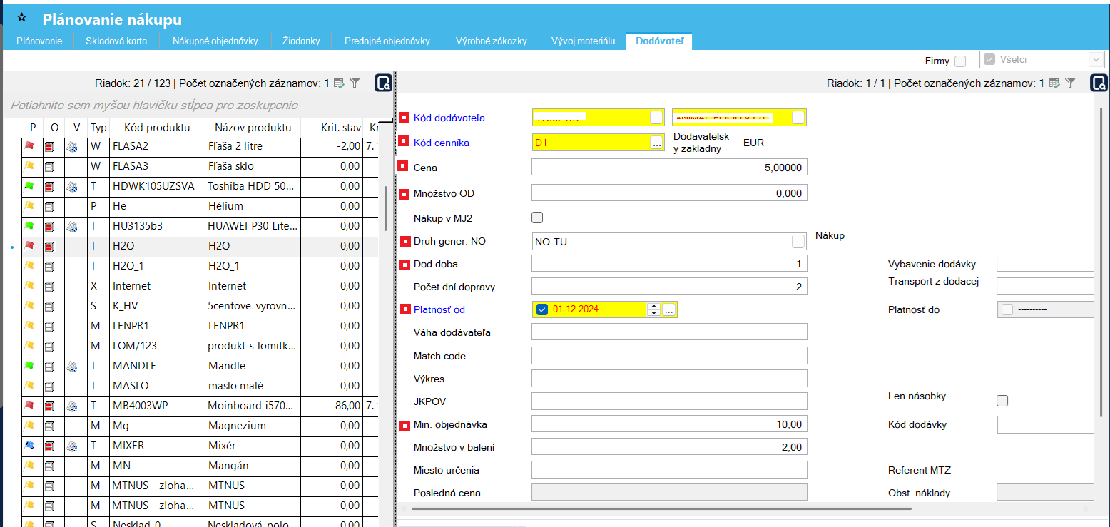
Task: Enable the Nákup v MJ2 checkbox
Action: 538,218
